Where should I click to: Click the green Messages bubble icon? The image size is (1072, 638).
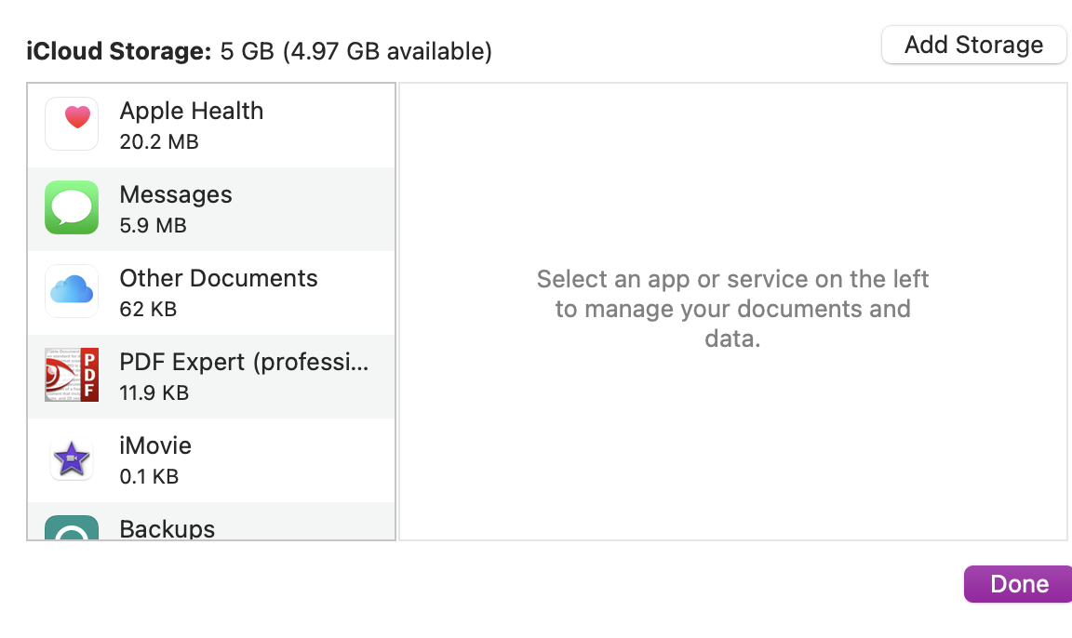coord(72,207)
